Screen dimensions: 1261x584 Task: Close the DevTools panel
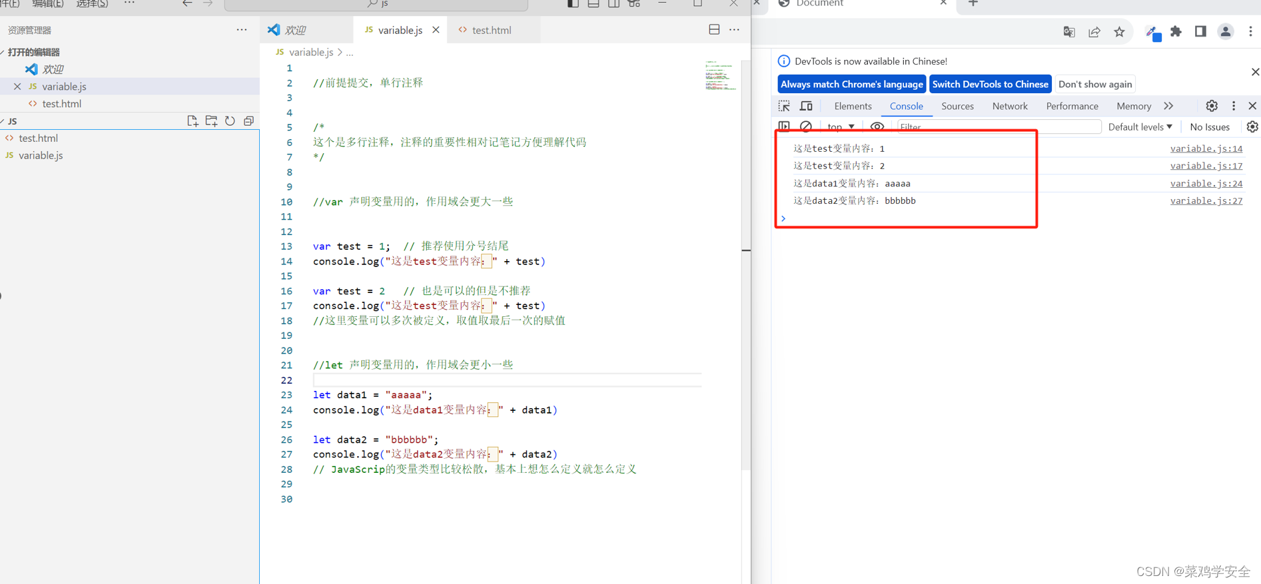coord(1252,106)
